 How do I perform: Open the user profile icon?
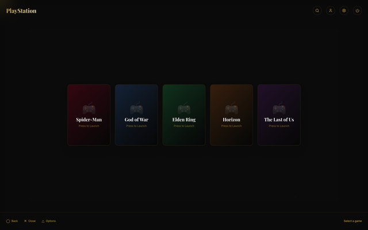[x=331, y=10]
